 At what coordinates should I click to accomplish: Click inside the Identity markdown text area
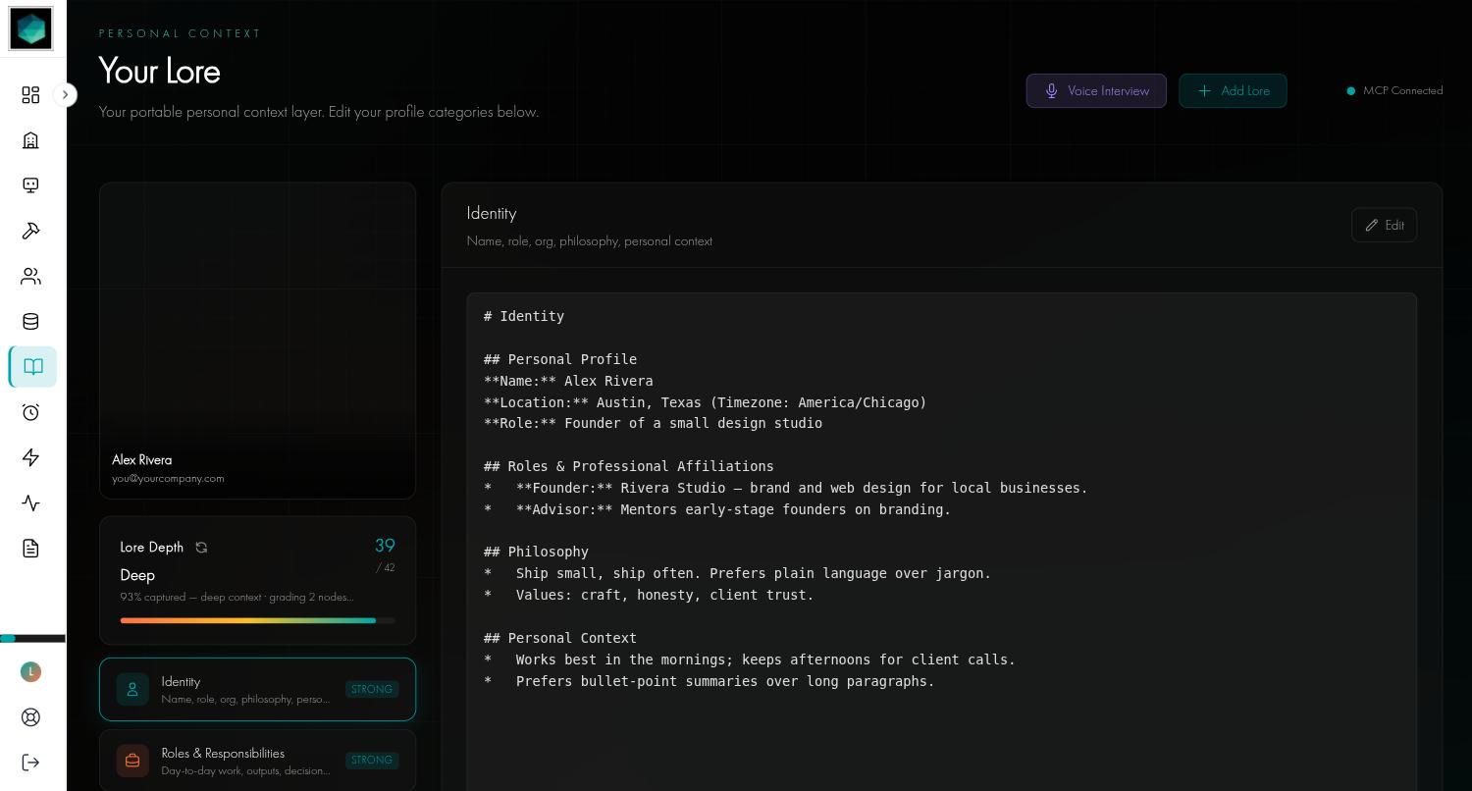coord(942,541)
